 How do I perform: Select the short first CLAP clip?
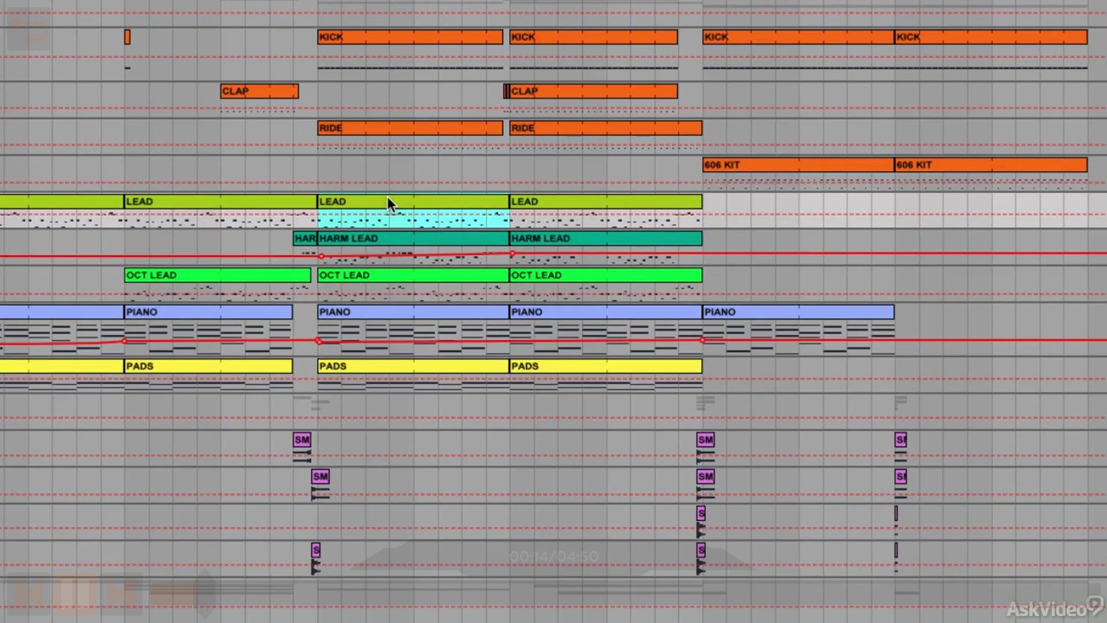click(x=259, y=91)
